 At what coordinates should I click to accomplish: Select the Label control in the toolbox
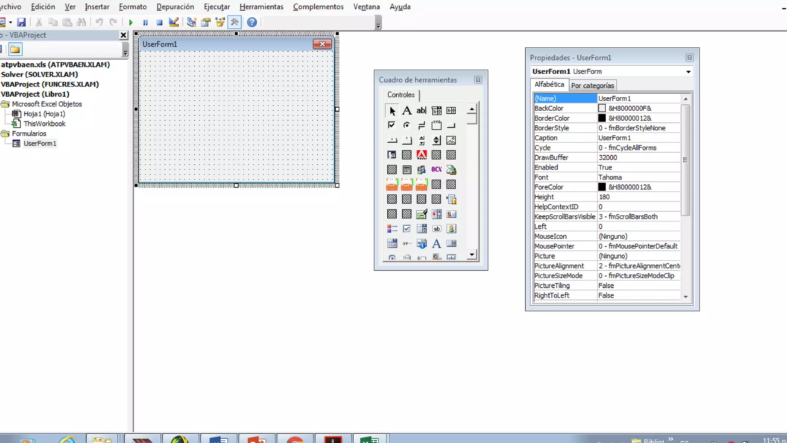[x=407, y=111]
